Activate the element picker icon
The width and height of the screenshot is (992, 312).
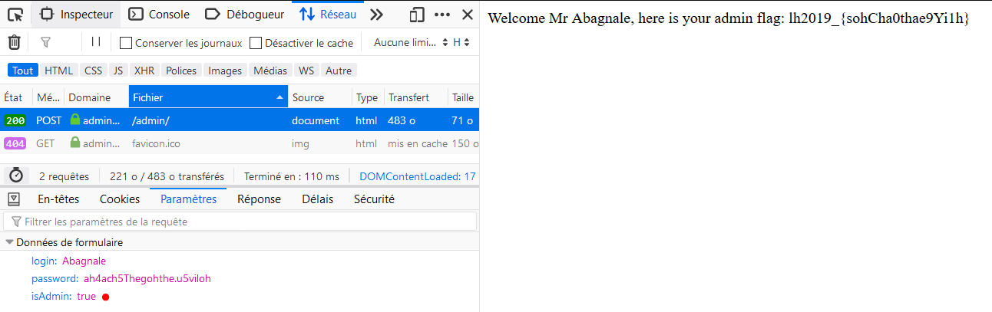15,14
